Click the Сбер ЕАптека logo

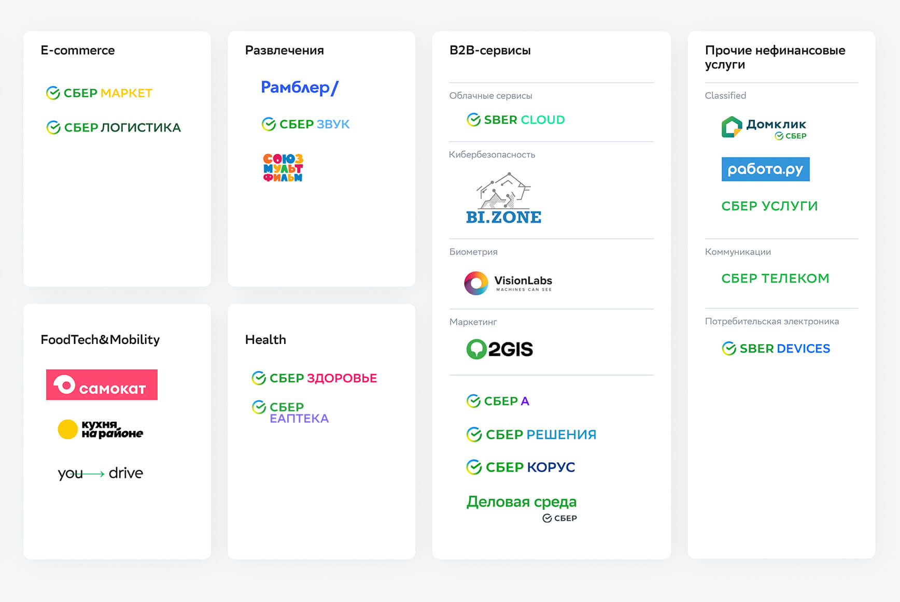point(290,412)
